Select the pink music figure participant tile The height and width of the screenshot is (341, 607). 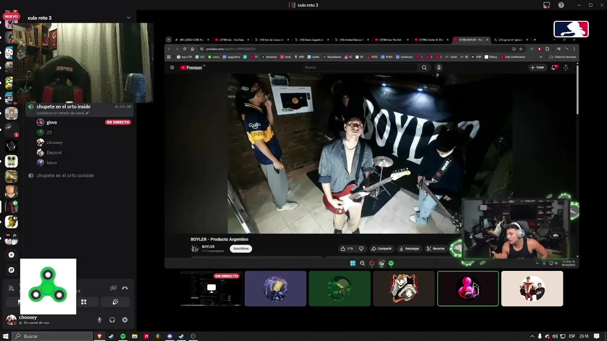click(x=468, y=288)
